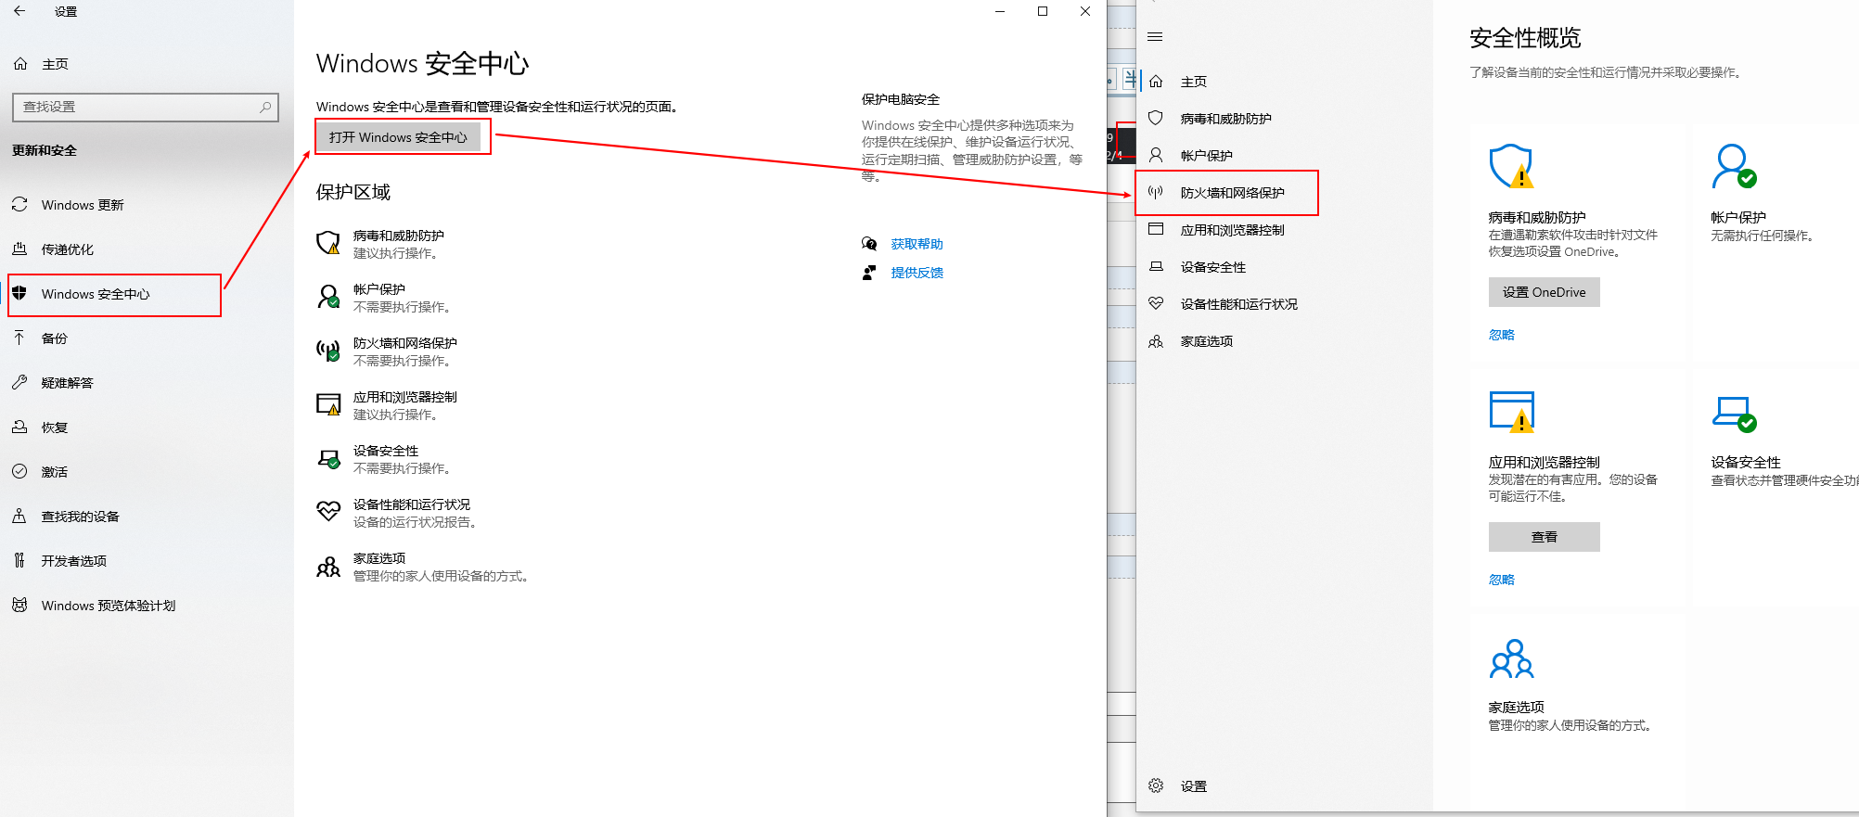Screen dimensions: 1859x817
Task: Click the recovery icon in the sidebar
Action: coord(19,427)
